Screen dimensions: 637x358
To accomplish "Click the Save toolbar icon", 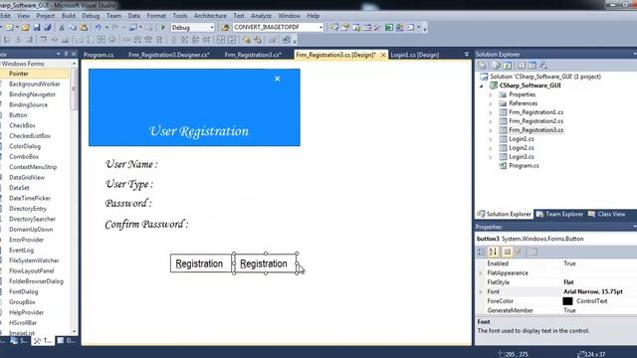I will tap(37, 28).
